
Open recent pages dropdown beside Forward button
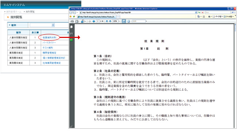click(77, 12)
